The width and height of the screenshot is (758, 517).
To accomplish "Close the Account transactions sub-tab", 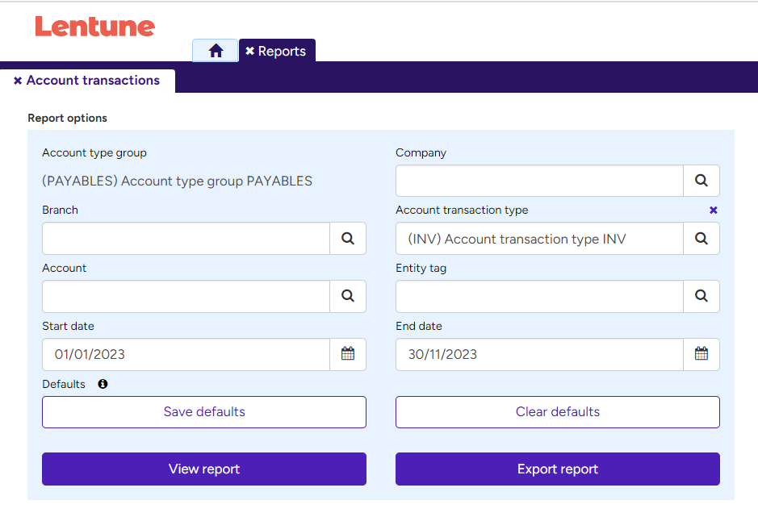I will [x=18, y=81].
